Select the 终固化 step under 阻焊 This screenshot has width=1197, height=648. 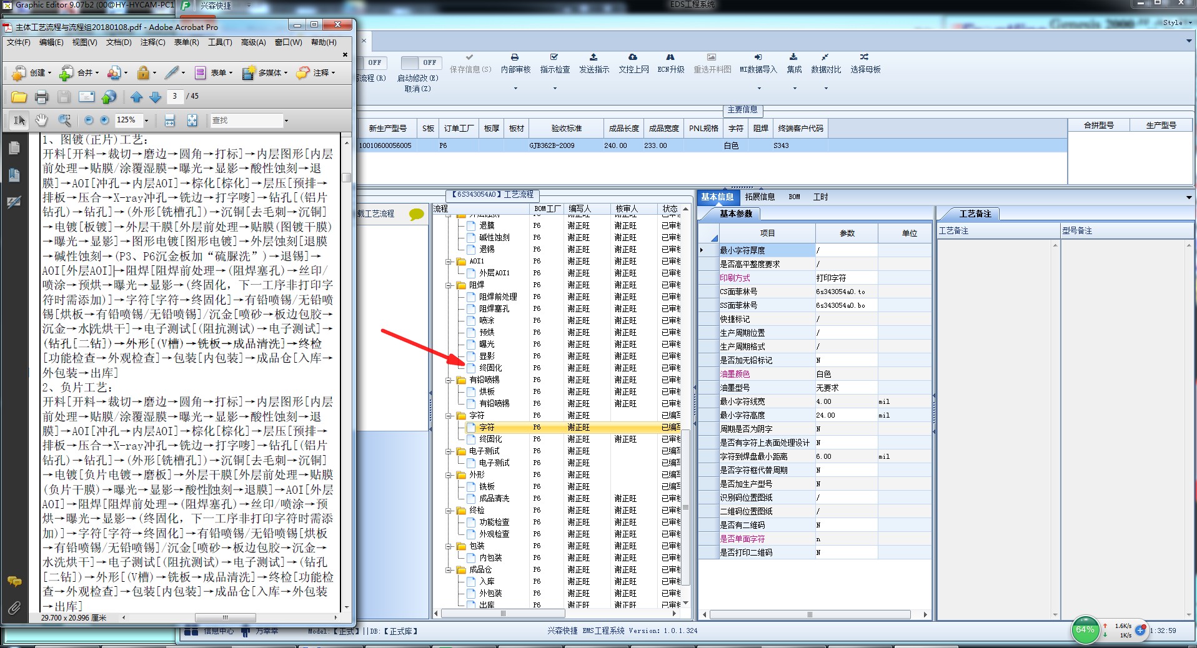490,368
